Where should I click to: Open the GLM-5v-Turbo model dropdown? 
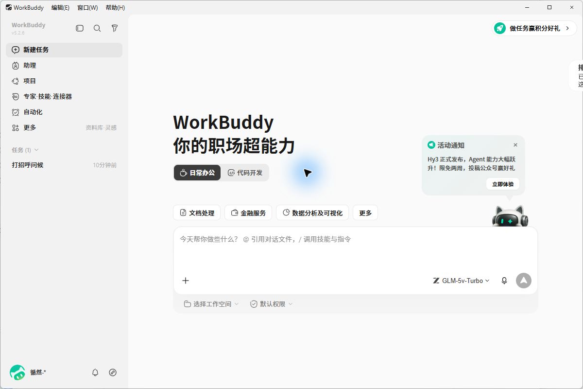(x=462, y=281)
